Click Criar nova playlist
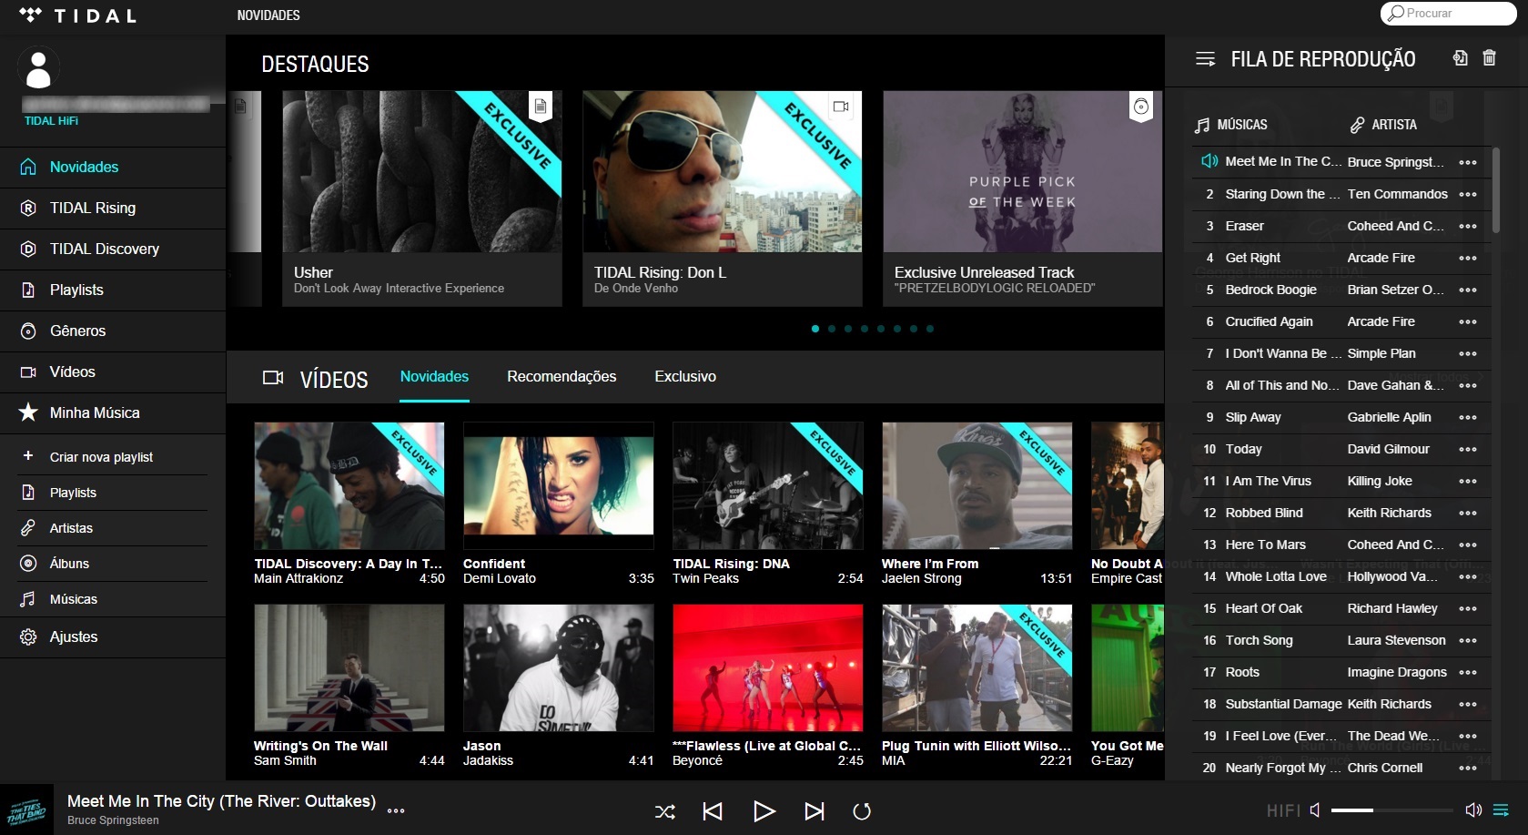Viewport: 1528px width, 835px height. point(113,457)
